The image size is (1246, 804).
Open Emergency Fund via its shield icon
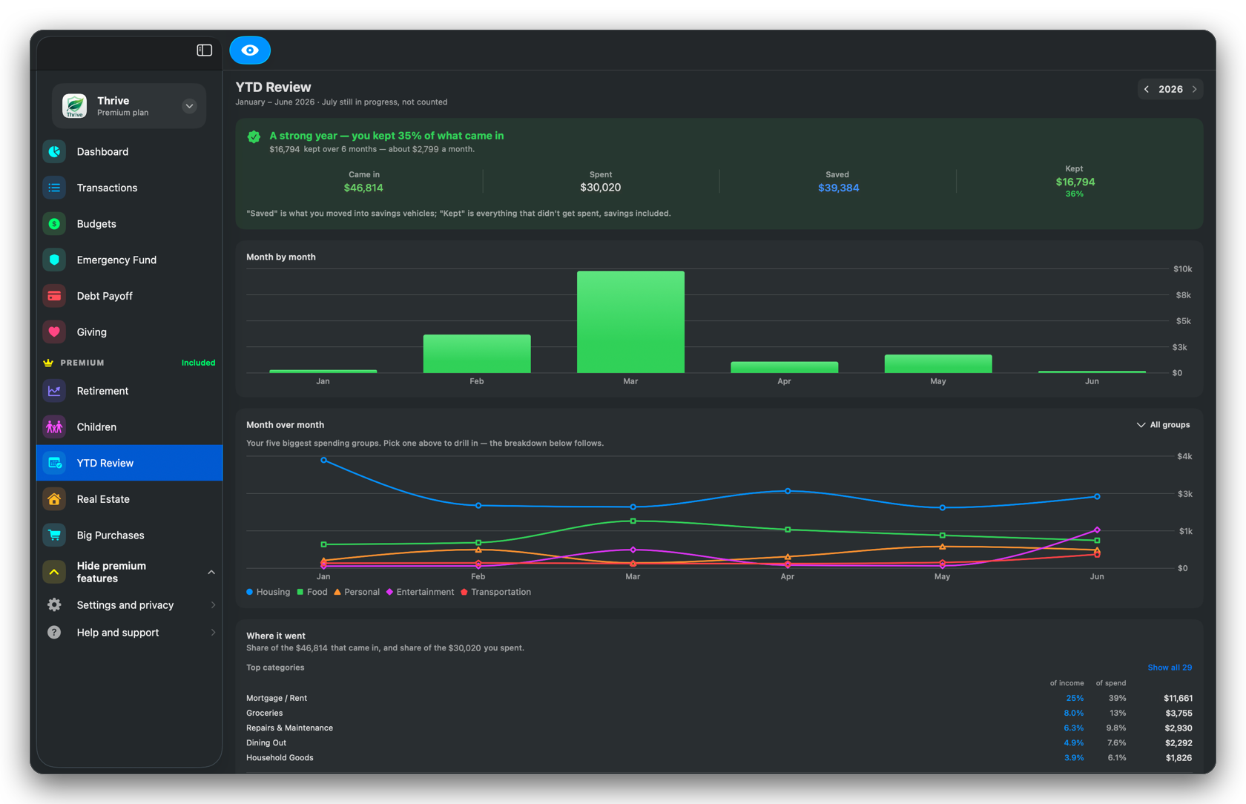coord(54,260)
